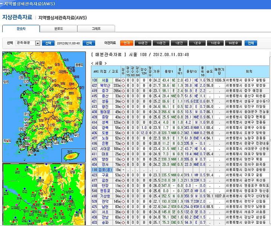This screenshot has height=226, width=271.
Task: Go back with the 1분전 button
Action: (x=179, y=43)
